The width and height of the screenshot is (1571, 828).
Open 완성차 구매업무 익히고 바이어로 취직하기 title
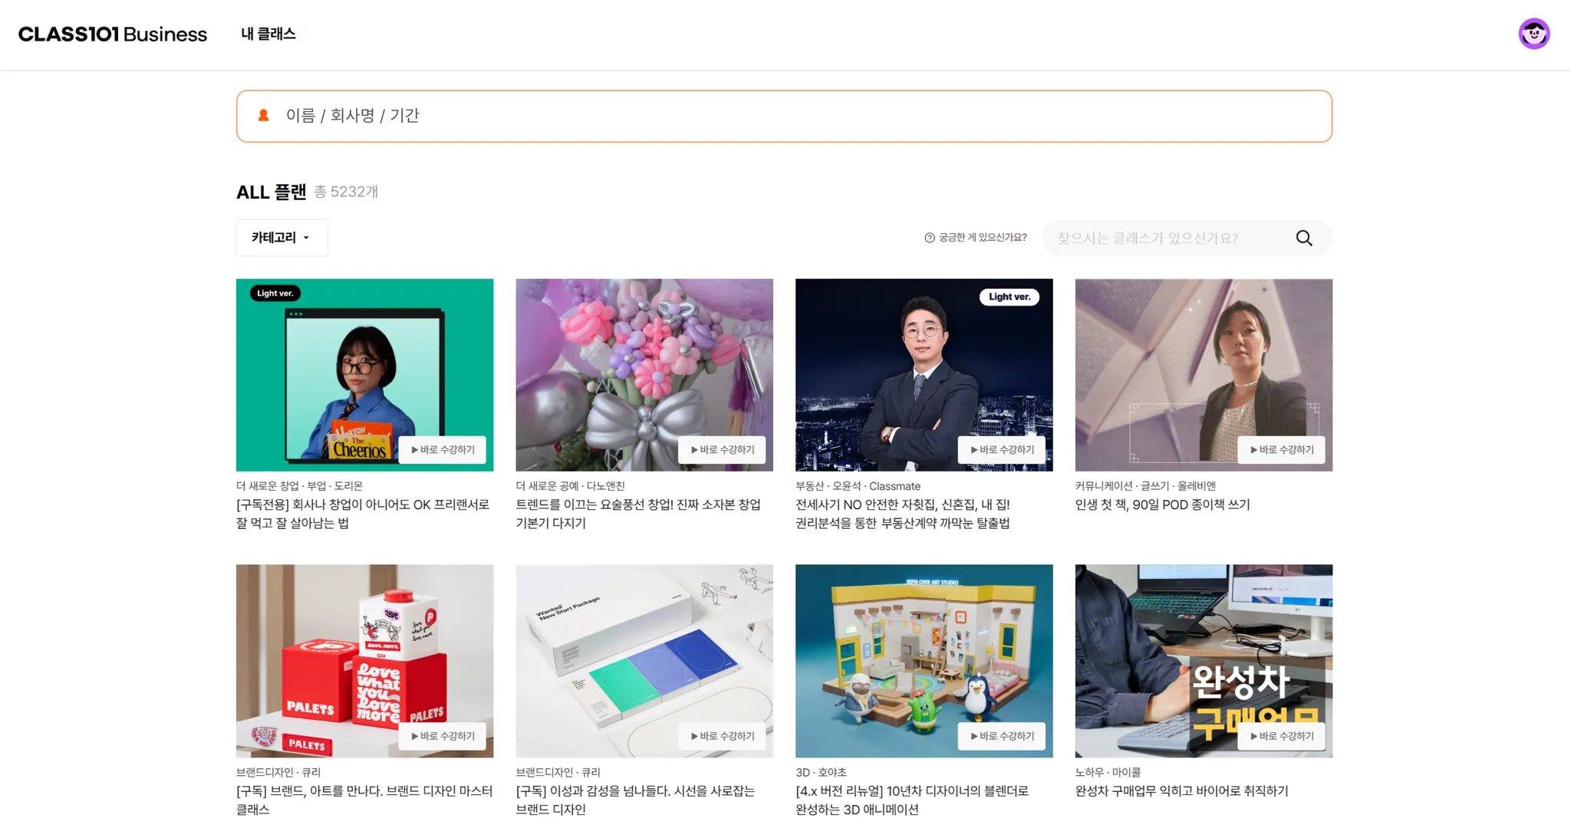pyautogui.click(x=1181, y=790)
